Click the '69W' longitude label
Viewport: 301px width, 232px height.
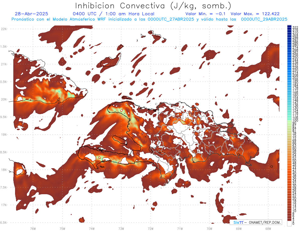coord(239,229)
